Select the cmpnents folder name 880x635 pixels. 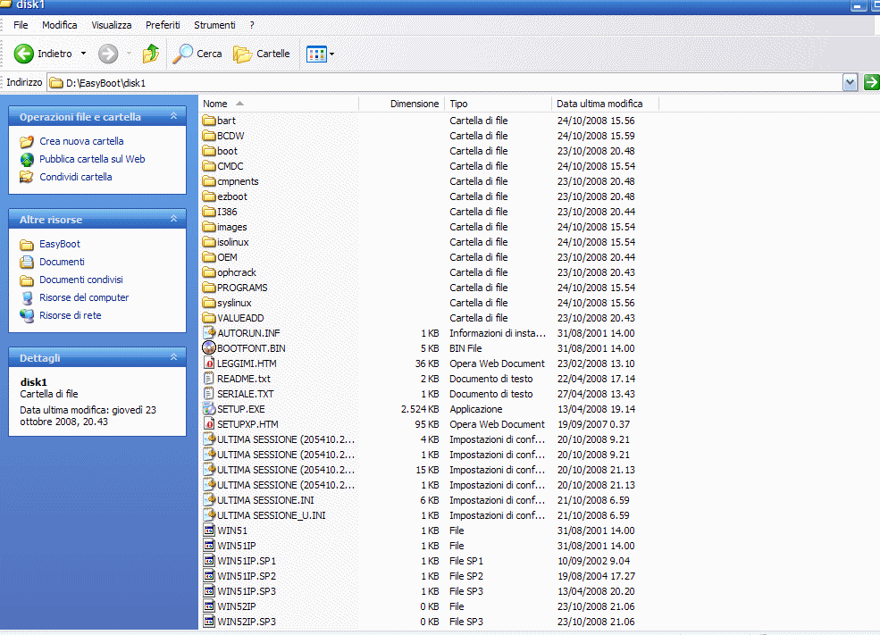238,182
